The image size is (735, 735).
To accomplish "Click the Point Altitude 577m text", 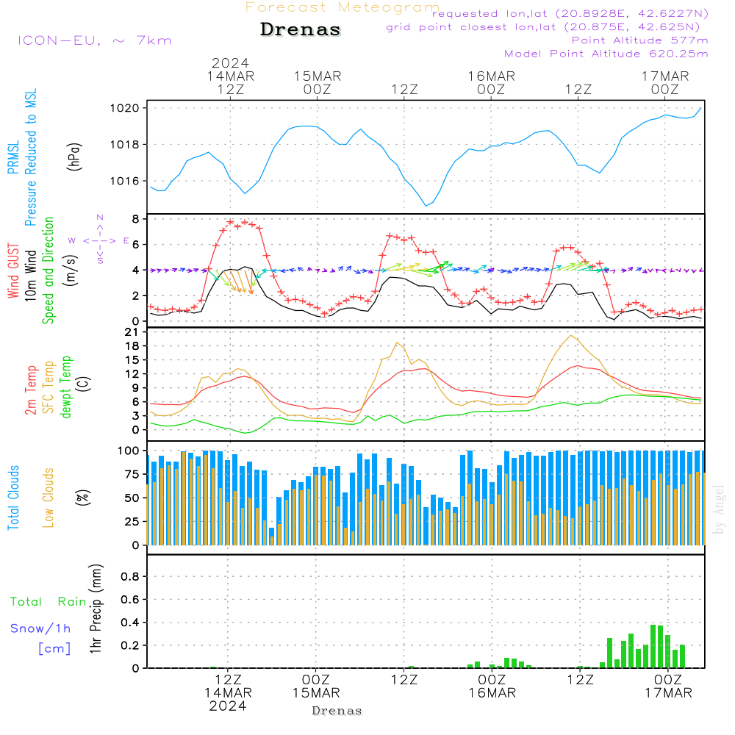I will [639, 40].
